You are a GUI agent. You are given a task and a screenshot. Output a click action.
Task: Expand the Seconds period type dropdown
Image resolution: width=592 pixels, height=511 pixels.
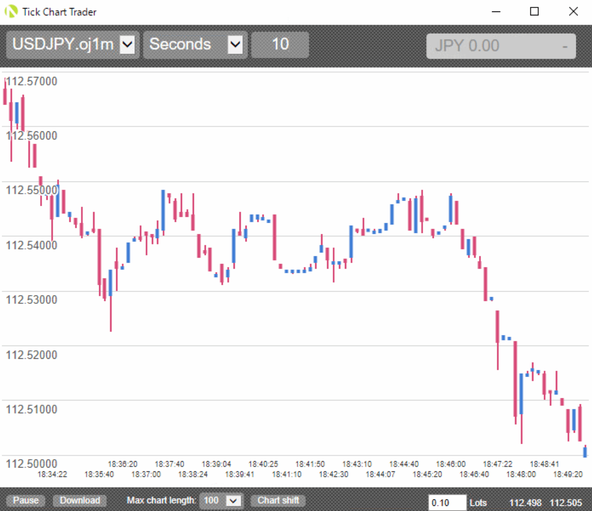pos(235,45)
